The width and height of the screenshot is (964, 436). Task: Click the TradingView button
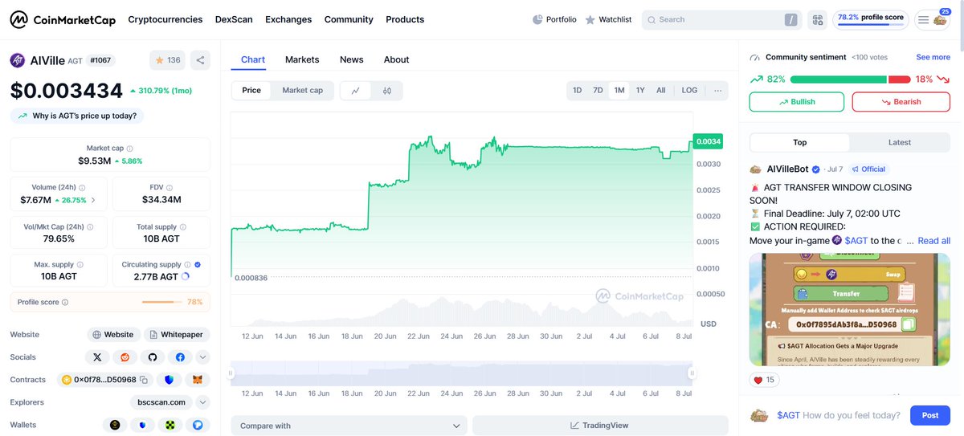598,426
